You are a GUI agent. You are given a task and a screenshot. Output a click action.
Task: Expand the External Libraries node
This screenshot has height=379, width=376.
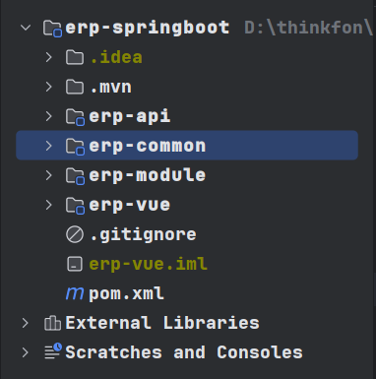26,323
